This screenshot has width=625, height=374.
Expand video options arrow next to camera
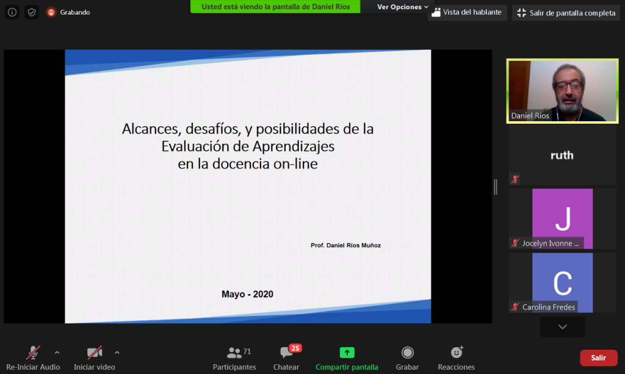(117, 352)
